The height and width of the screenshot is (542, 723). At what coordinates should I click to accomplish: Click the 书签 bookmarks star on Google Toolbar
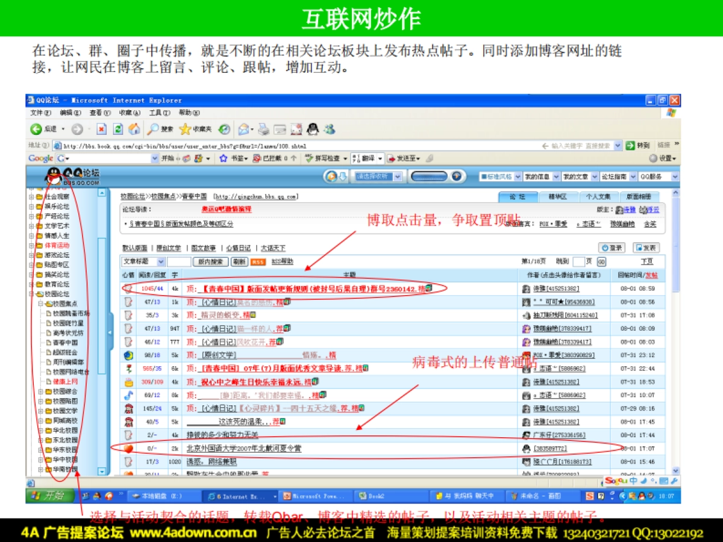point(222,158)
